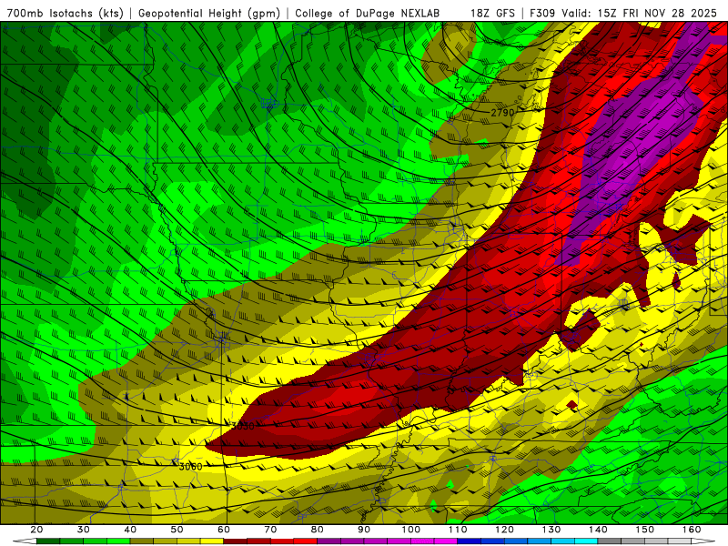Click the '18Z GFS' model run label
This screenshot has height=546, width=728.
point(492,14)
